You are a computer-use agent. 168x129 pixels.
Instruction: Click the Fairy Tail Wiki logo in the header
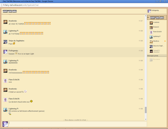pyautogui.click(x=10, y=11)
